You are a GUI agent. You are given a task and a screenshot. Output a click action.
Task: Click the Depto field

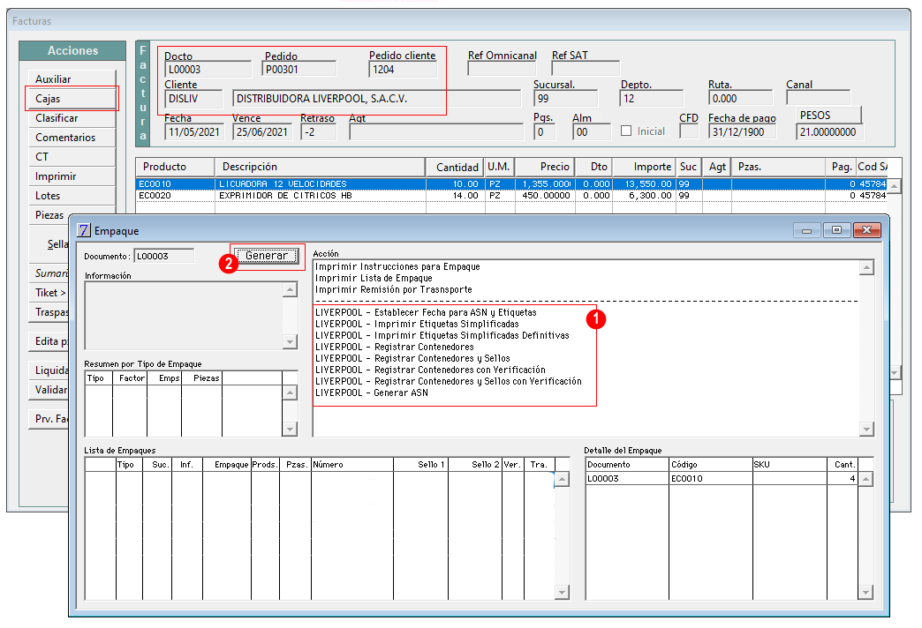652,99
